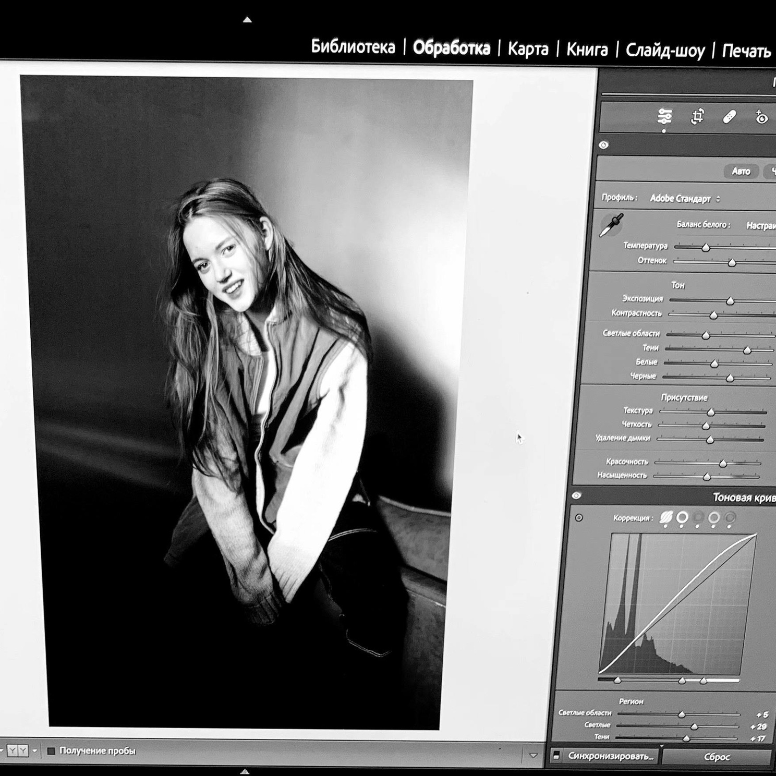The image size is (776, 776).
Task: Select the Healing brush tool
Action: coord(729,116)
